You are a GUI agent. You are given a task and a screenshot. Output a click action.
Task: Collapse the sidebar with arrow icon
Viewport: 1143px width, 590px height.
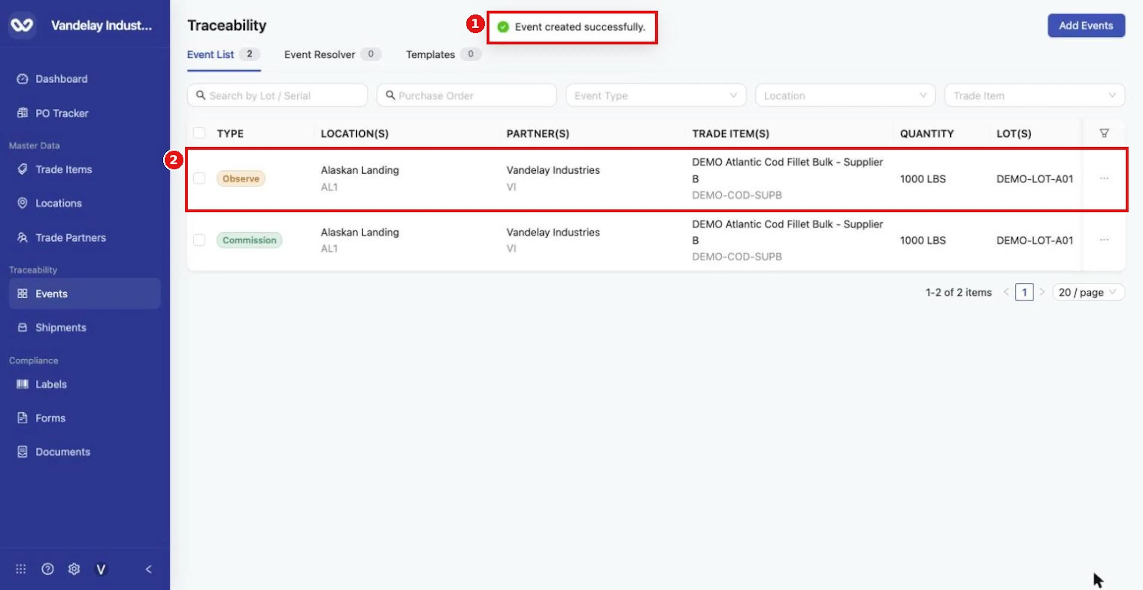pyautogui.click(x=149, y=569)
